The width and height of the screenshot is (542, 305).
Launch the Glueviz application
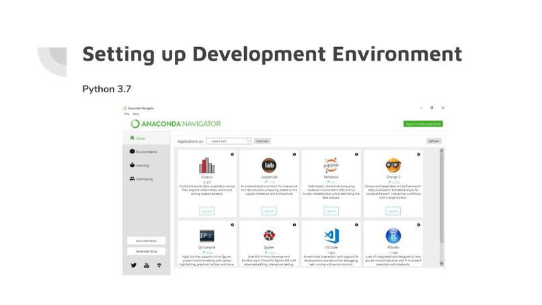click(x=206, y=211)
